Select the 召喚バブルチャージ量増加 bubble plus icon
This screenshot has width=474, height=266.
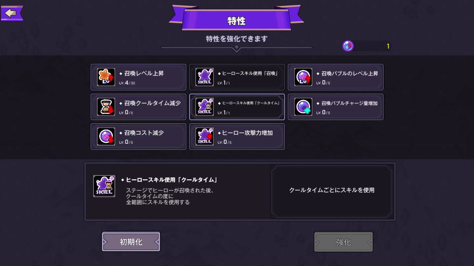pyautogui.click(x=303, y=107)
